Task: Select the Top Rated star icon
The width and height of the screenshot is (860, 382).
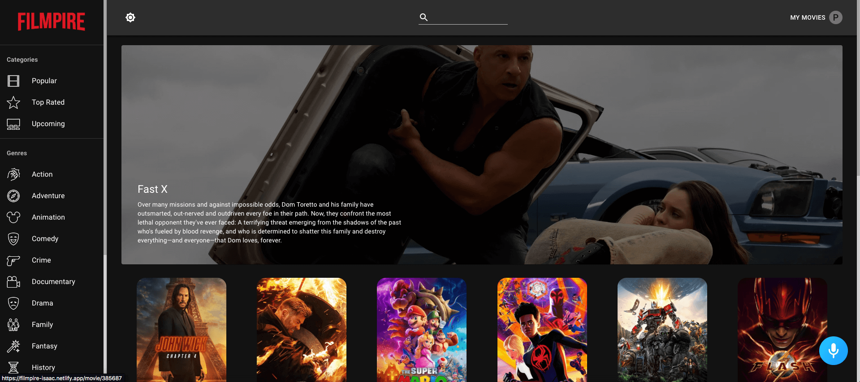Action: click(x=13, y=102)
